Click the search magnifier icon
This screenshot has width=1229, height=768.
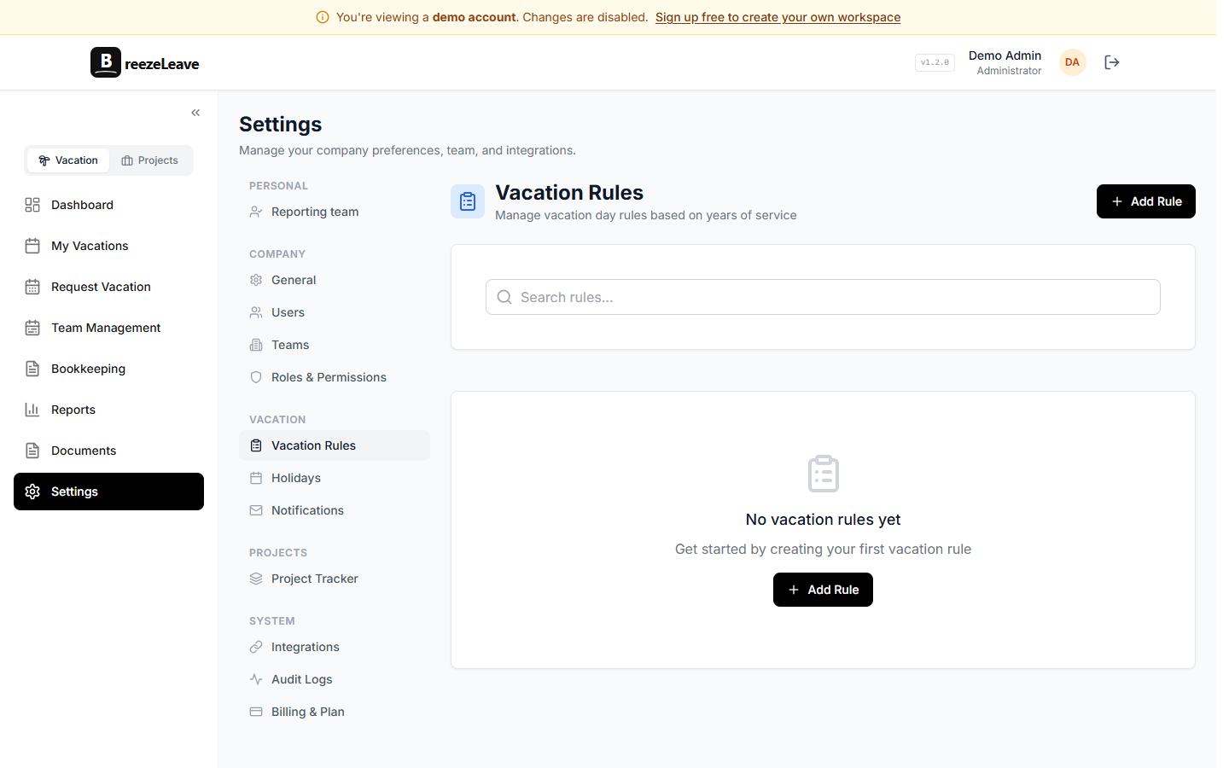(x=504, y=297)
